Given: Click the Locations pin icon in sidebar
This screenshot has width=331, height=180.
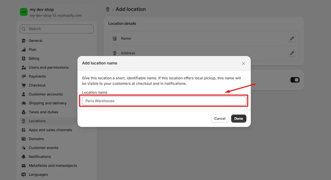Looking at the screenshot, I should pos(24,121).
